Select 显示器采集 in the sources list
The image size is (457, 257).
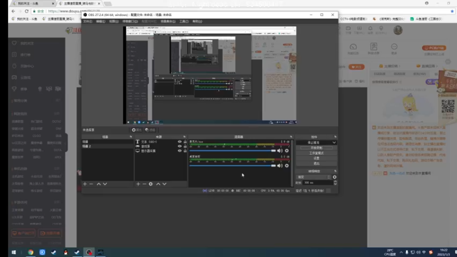[x=149, y=151]
